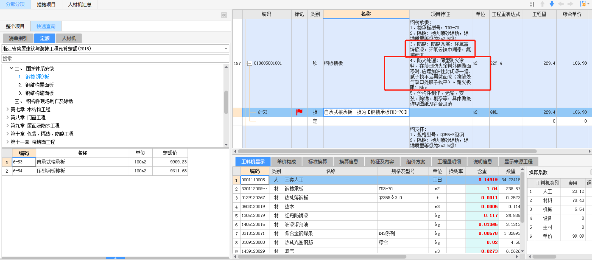Expand 第十一章 楼地面工程 node
Screen dimensions: 592x260
click(x=7, y=142)
